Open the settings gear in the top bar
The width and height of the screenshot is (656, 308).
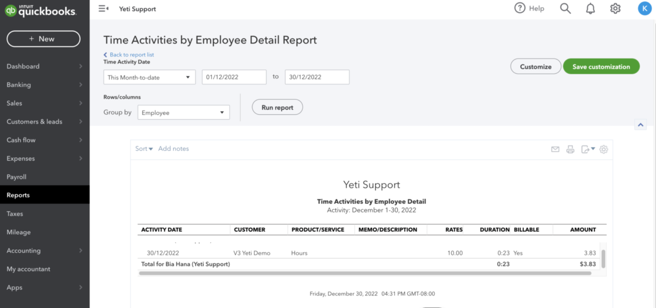(615, 8)
